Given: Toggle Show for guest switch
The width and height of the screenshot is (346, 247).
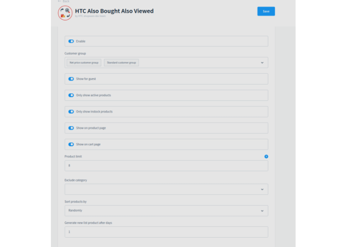Looking at the screenshot, I should coord(71,79).
